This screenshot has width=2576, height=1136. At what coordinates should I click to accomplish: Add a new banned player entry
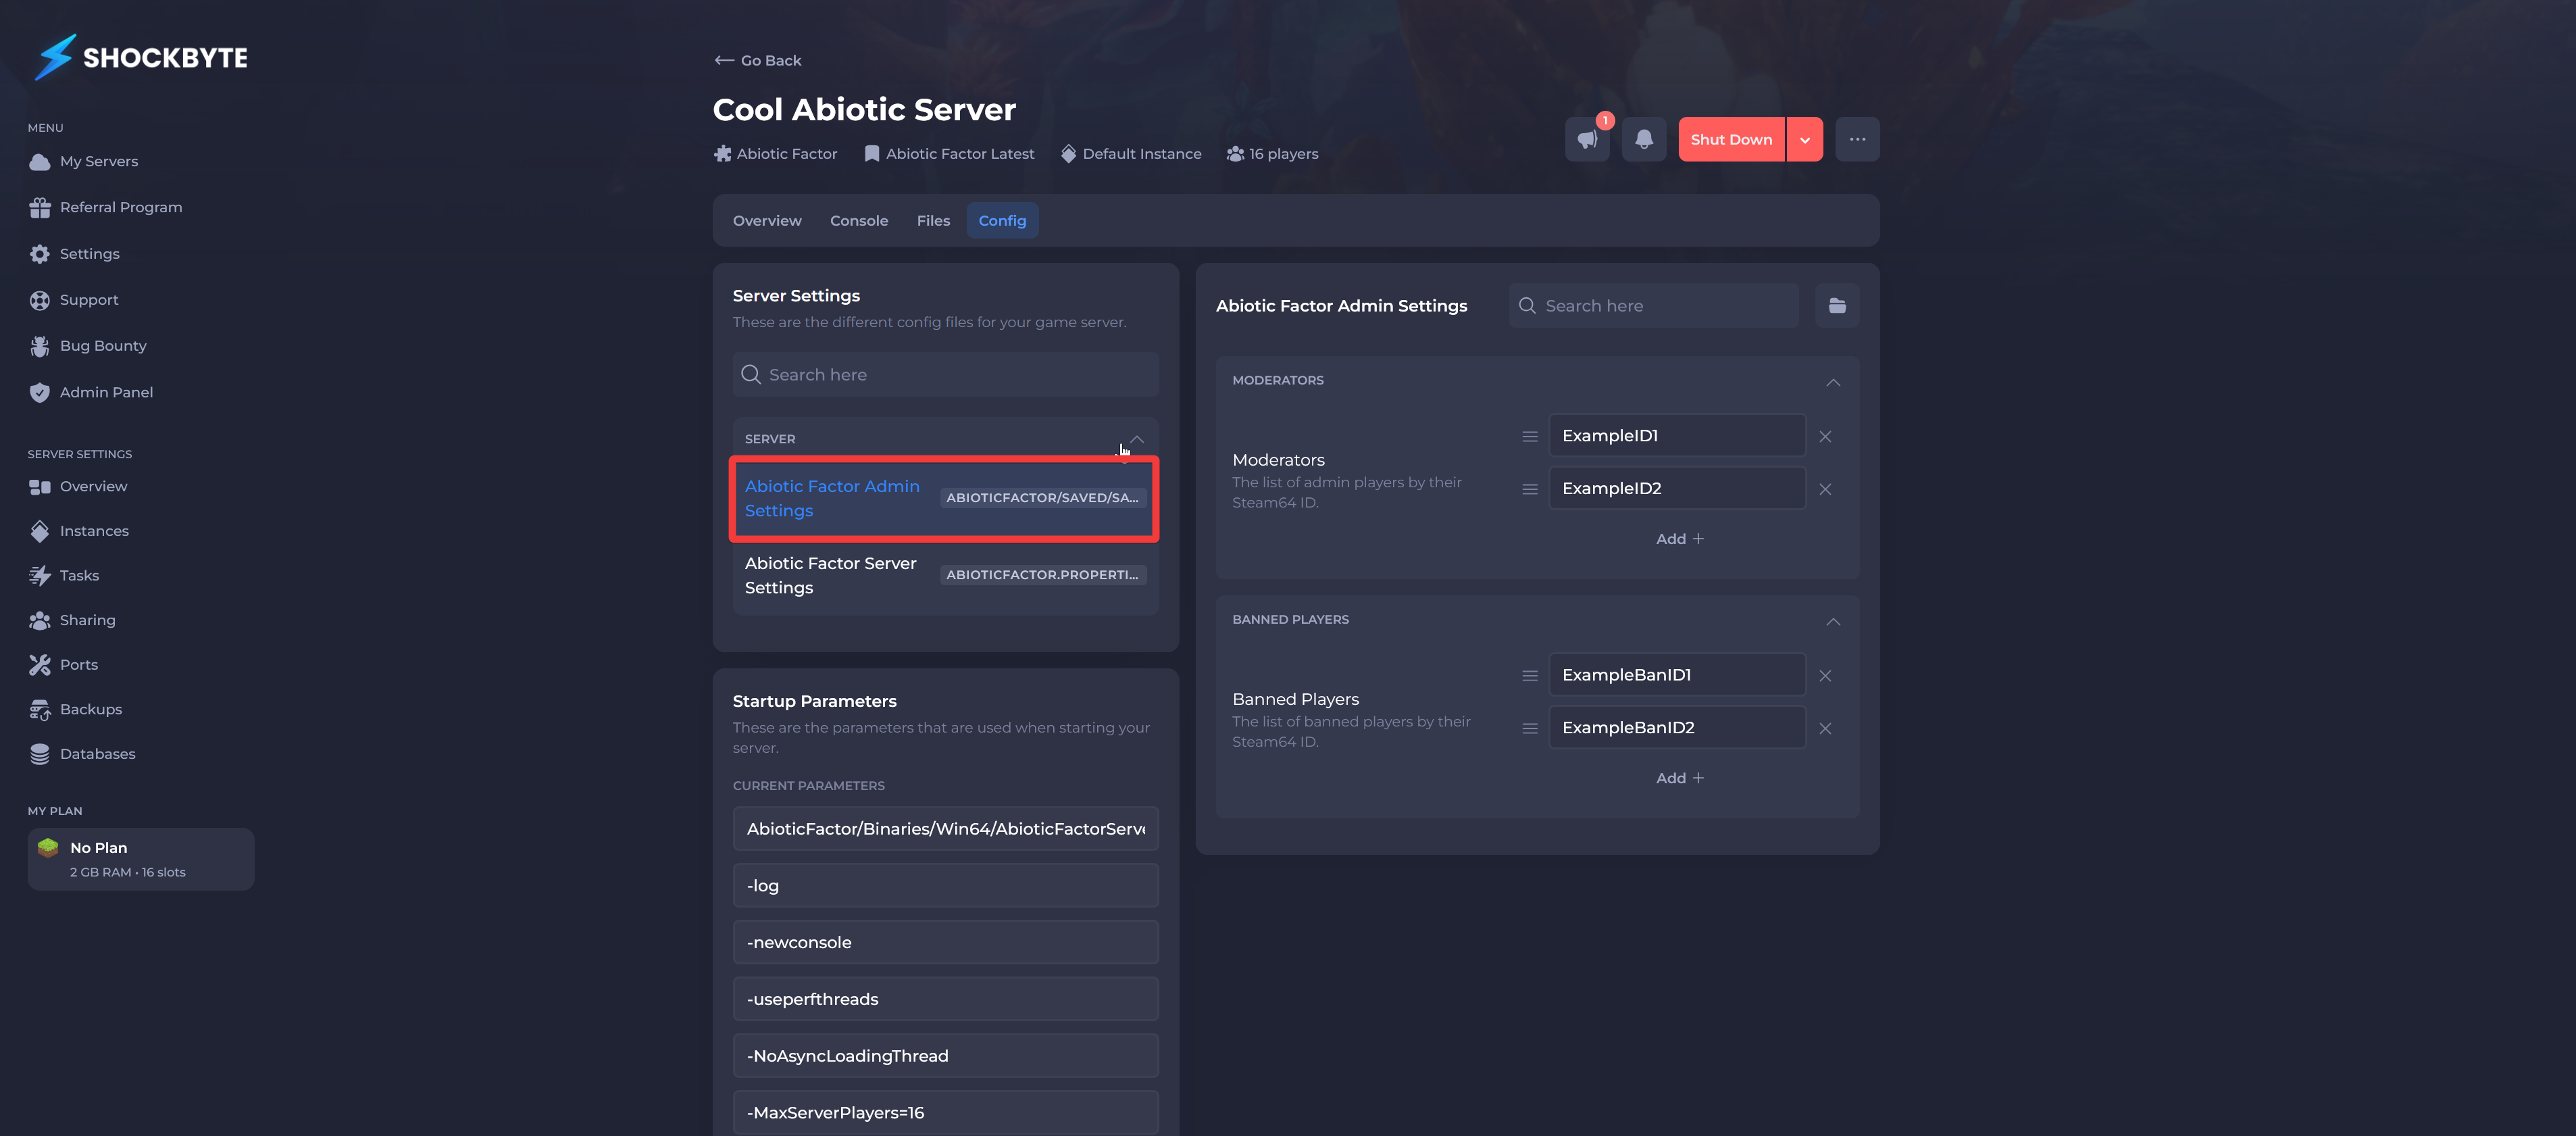1679,778
